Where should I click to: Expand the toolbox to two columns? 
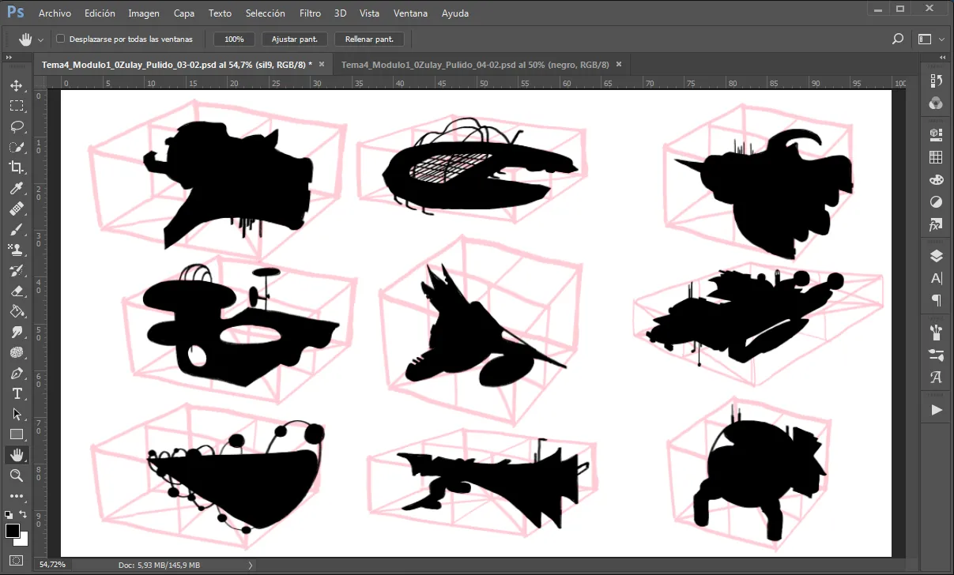(x=9, y=58)
